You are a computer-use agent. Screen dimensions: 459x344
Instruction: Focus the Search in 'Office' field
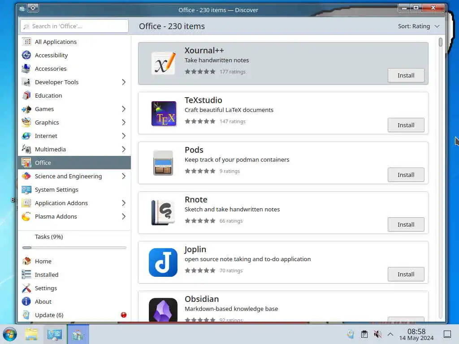[74, 26]
